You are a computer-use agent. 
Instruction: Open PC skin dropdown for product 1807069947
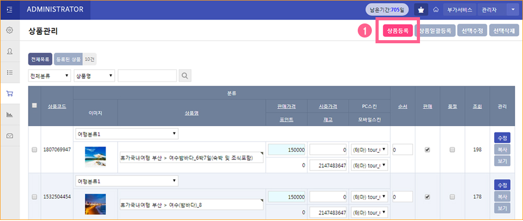click(x=370, y=150)
